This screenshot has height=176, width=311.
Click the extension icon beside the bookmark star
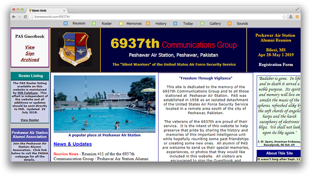291,17
